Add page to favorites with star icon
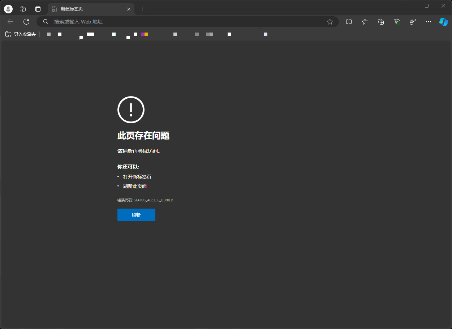Screen dimensions: 452x329 (330, 22)
